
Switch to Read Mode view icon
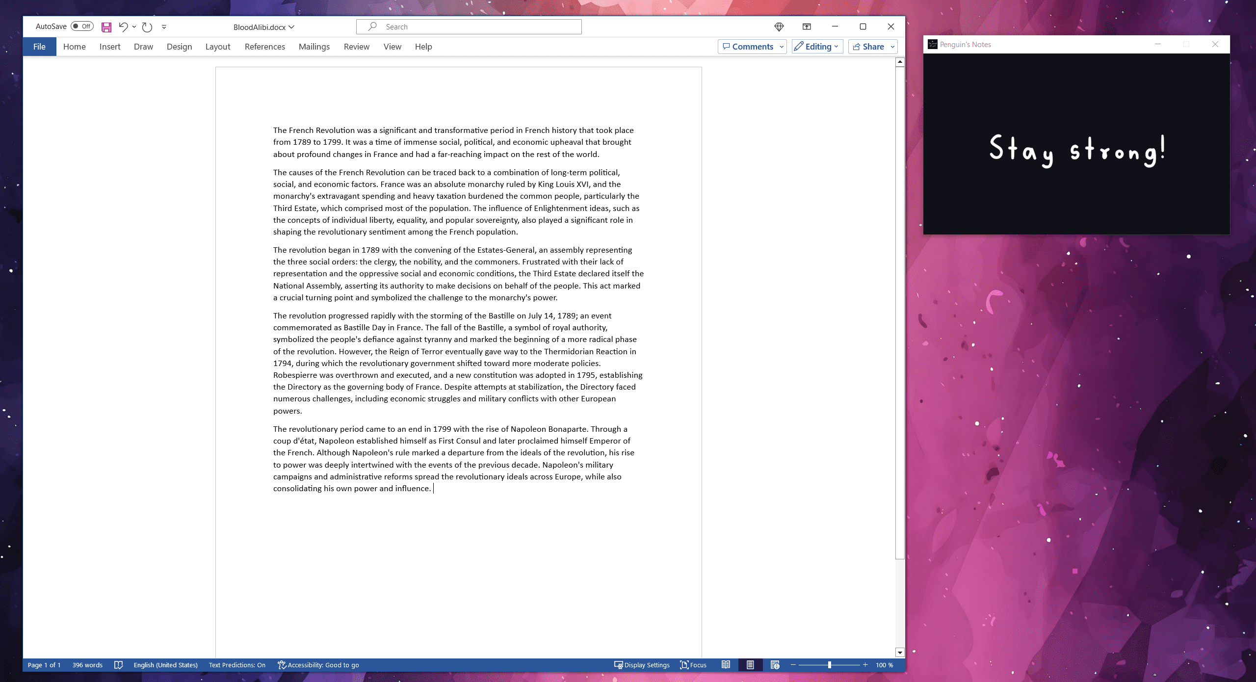pos(726,665)
